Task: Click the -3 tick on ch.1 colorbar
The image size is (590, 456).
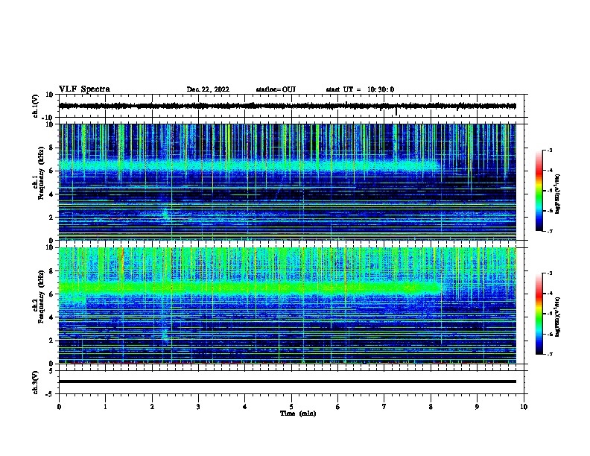Action: pos(550,150)
